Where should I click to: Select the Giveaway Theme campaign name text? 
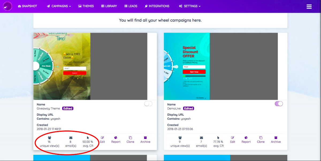tap(48, 108)
